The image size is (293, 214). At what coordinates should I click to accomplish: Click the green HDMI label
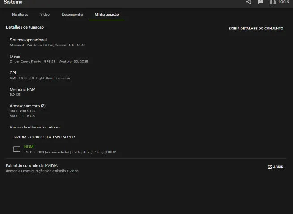coord(30,147)
